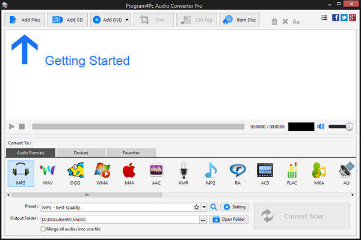Select the MP3 format icon

[x=20, y=173]
